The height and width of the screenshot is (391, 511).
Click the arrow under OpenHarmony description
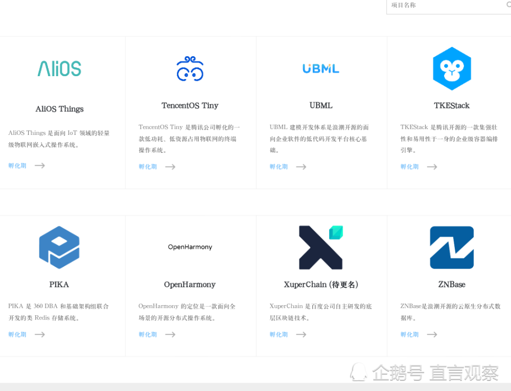(170, 334)
